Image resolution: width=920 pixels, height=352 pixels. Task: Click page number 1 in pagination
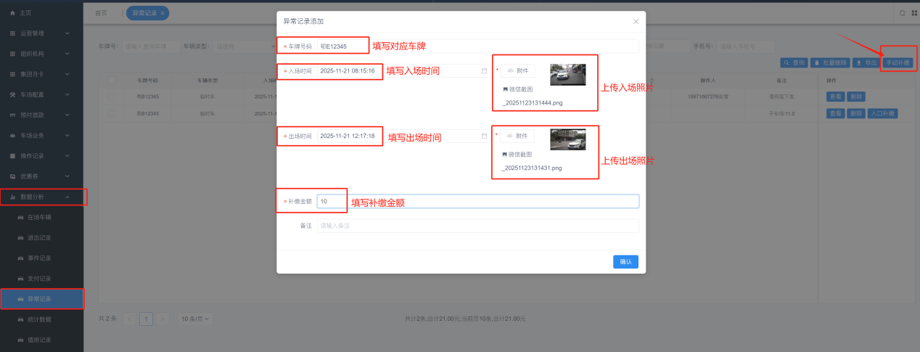[x=146, y=318]
